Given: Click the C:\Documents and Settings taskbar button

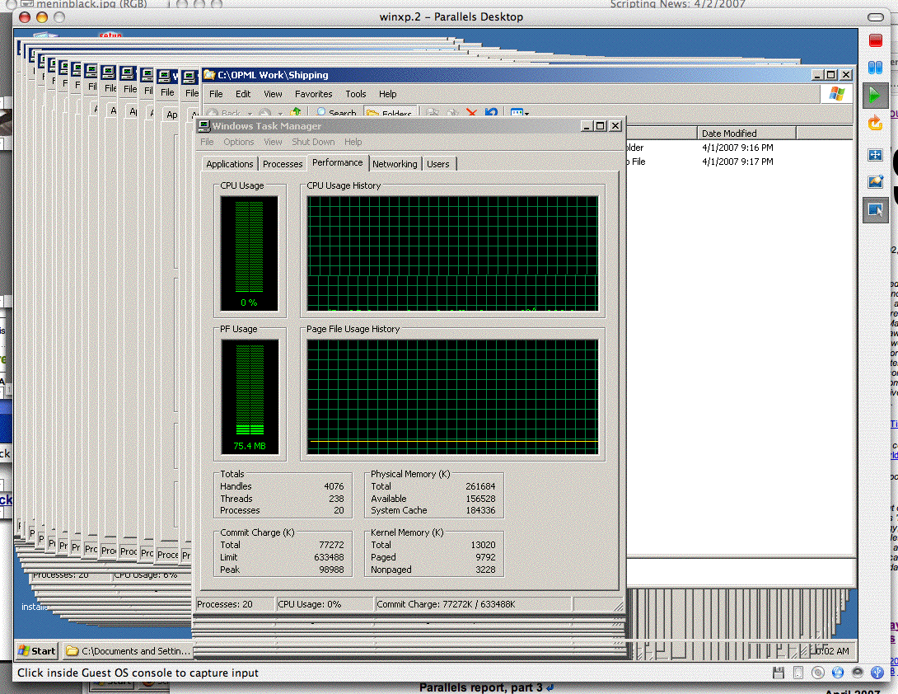Looking at the screenshot, I should coord(128,651).
